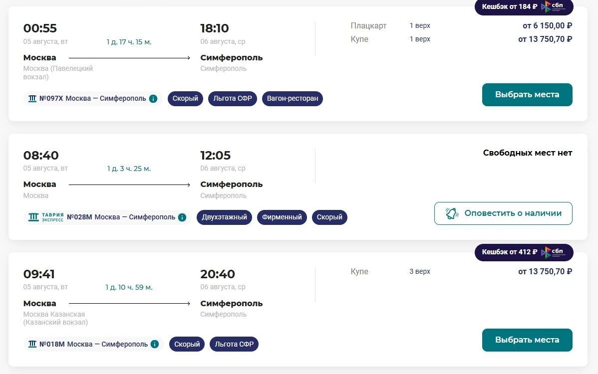Screen dimensions: 598x374
Task: Click Льгота СФР tag on train №018М
Action: point(234,344)
